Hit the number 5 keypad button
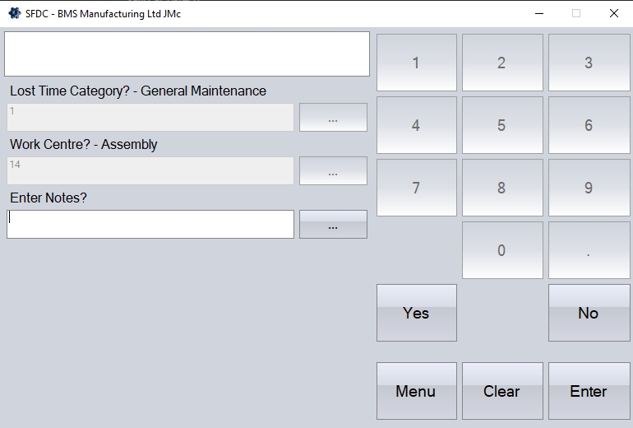633x428 pixels. (502, 125)
